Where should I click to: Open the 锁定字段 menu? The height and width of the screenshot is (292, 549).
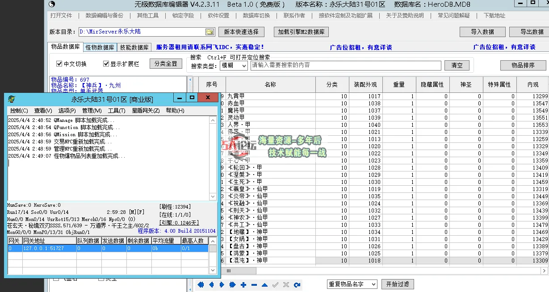coord(183,15)
